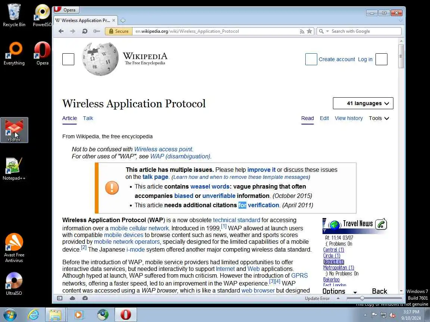
Task: Click the password manager key icon
Action: pos(97,31)
